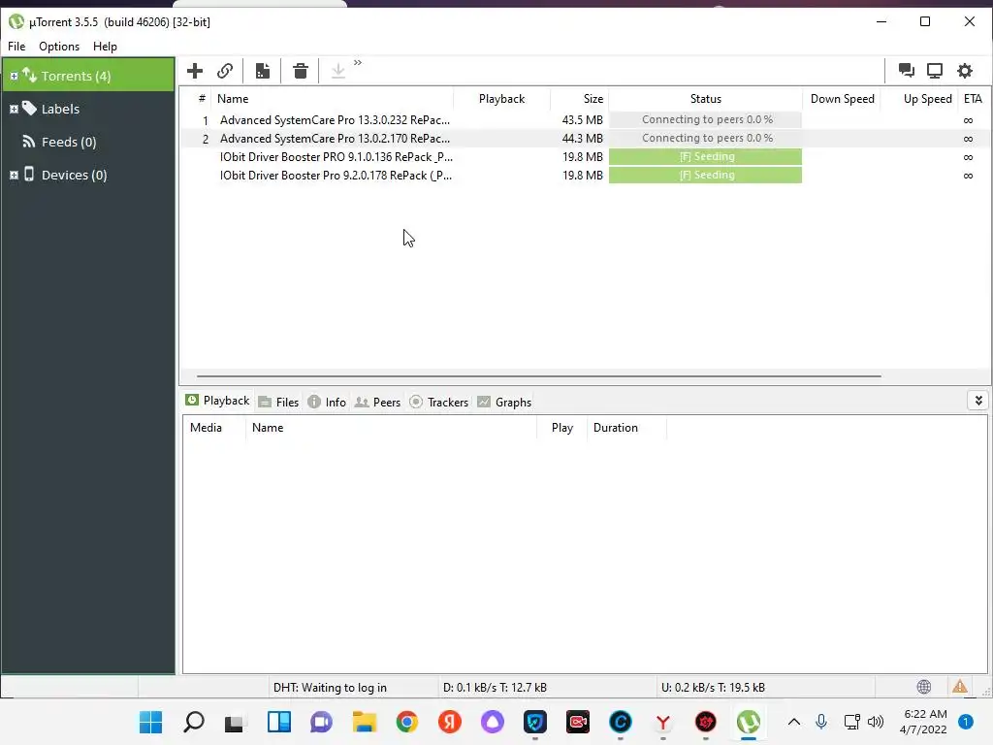Open the chat bubbles icon in toolbar

tap(907, 70)
